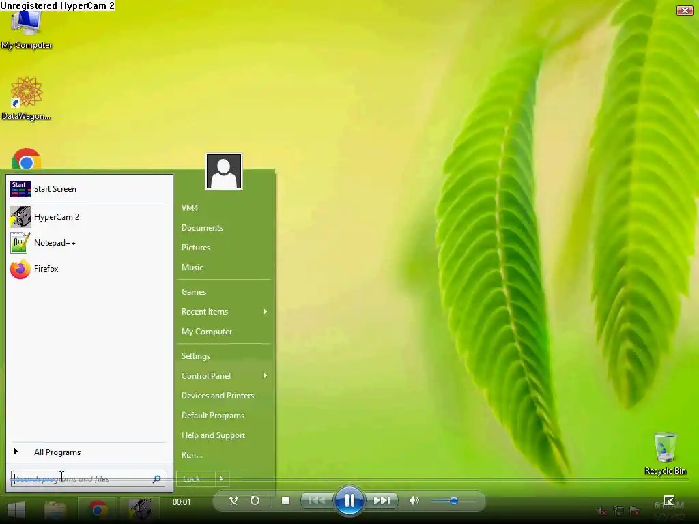Open Games from the start menu
Image resolution: width=699 pixels, height=524 pixels.
point(193,292)
